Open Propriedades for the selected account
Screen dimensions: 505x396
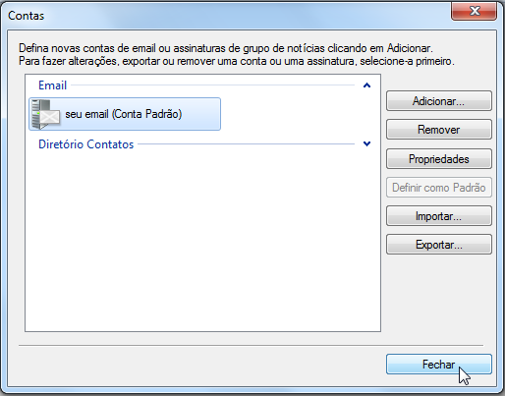click(x=439, y=159)
